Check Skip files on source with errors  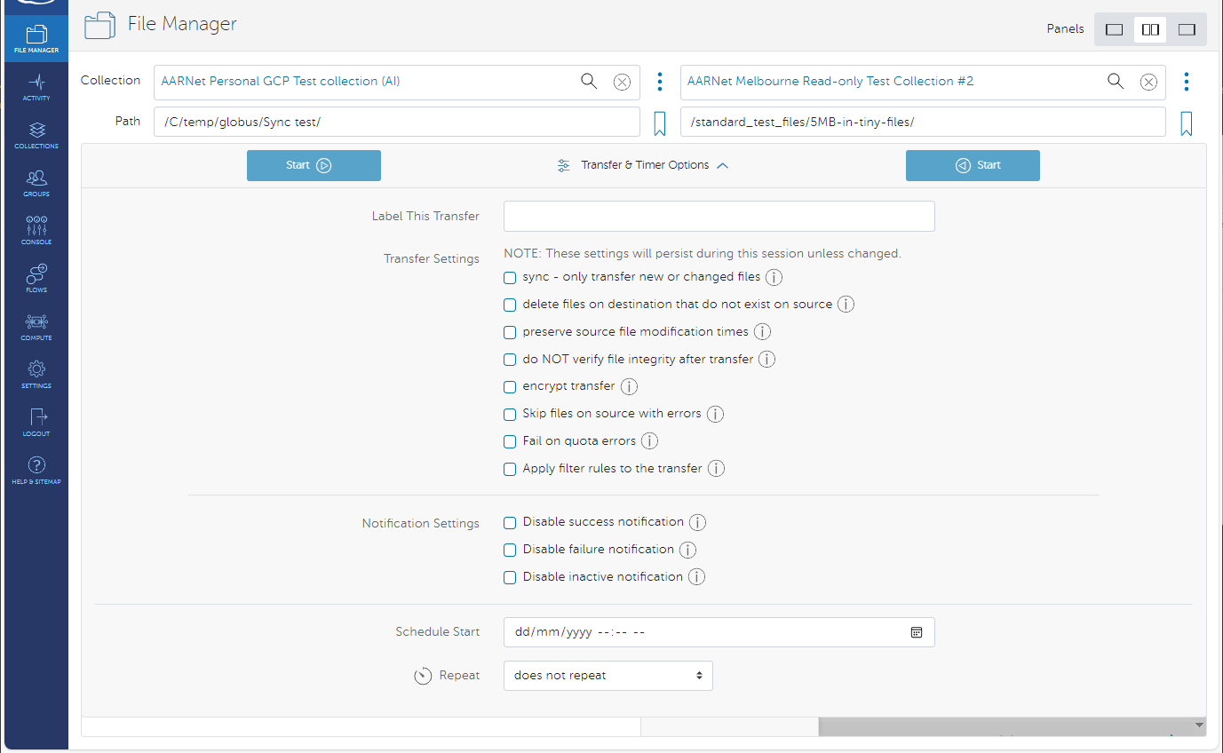tap(510, 415)
